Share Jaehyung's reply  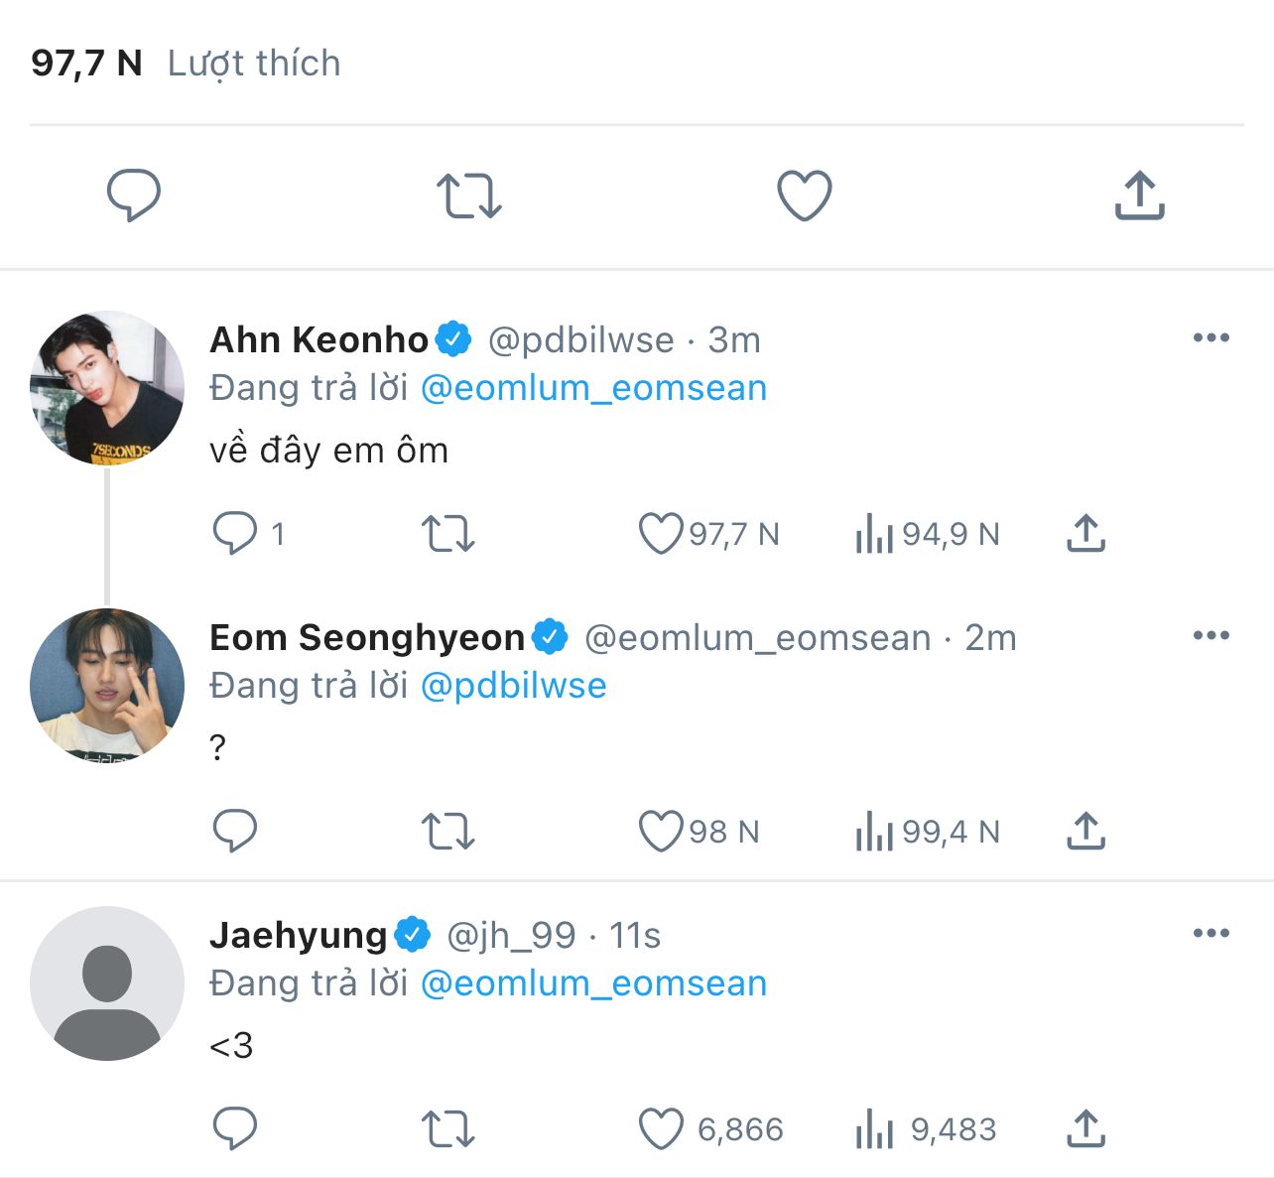(x=1086, y=1129)
